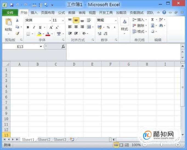Click the Paste clipboard icon
Image resolution: width=187 pixels, height=150 pixels.
pos(8,22)
